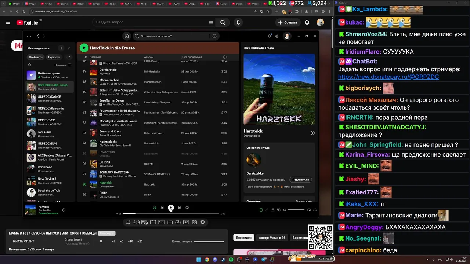Screen dimensions: 470x264
Task: Toggle shuffle in Spotify player
Action: (155, 208)
